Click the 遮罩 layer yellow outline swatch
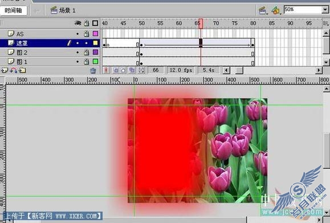This screenshot has height=223, width=330. pyautogui.click(x=95, y=43)
